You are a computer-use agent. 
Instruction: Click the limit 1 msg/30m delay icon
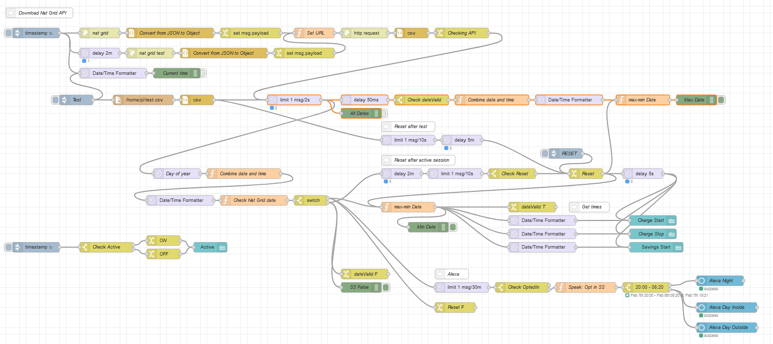(440, 287)
